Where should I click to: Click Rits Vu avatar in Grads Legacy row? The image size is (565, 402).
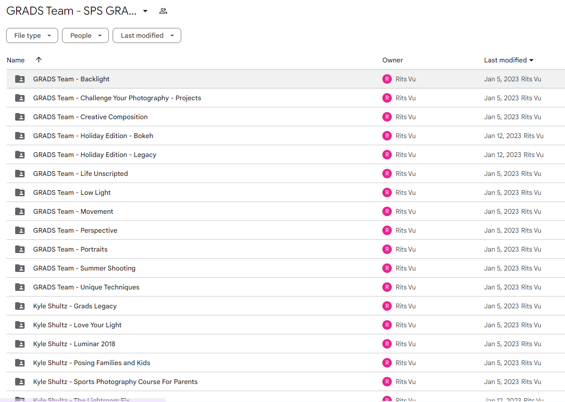tap(387, 306)
